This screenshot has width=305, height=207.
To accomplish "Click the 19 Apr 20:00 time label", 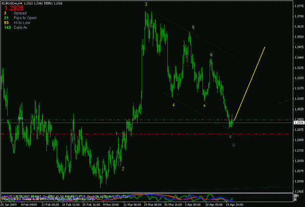I will tap(234, 205).
